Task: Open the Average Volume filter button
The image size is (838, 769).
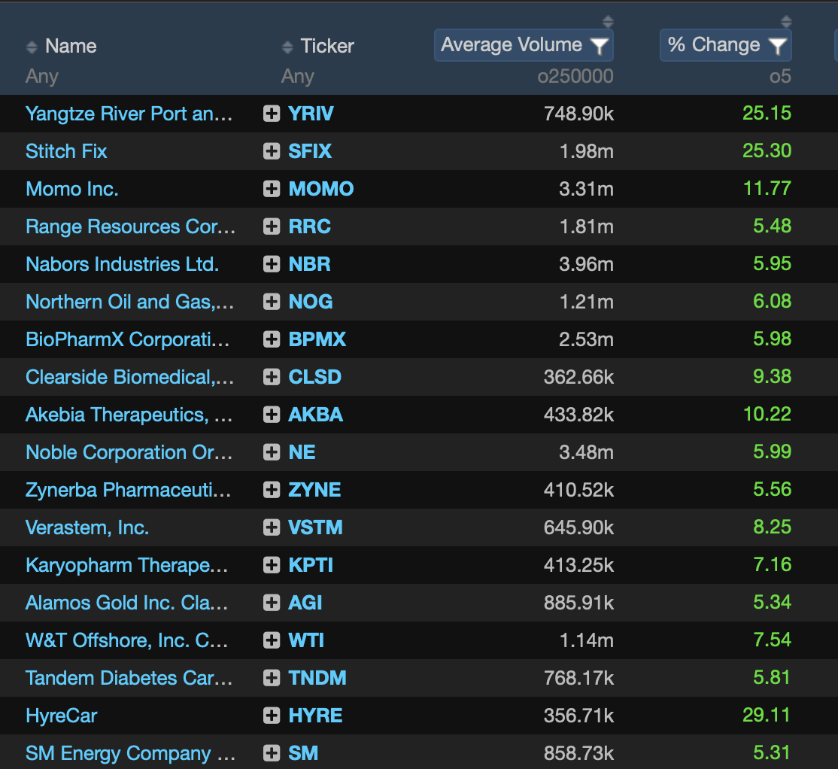Action: [x=524, y=45]
